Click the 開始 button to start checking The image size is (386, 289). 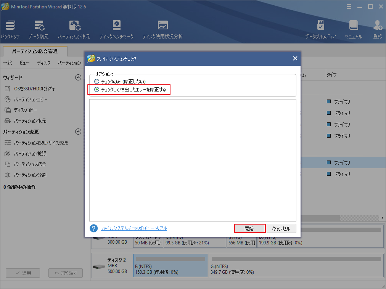click(249, 228)
